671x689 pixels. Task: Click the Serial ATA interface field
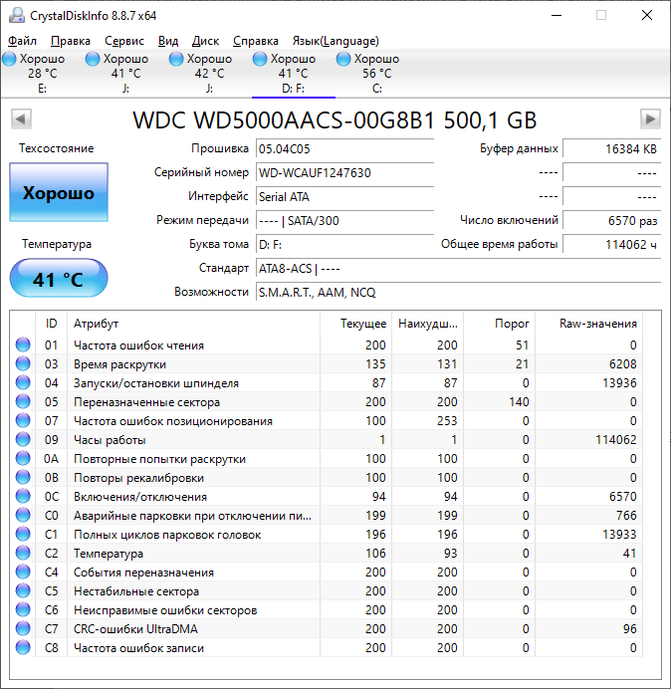[344, 196]
